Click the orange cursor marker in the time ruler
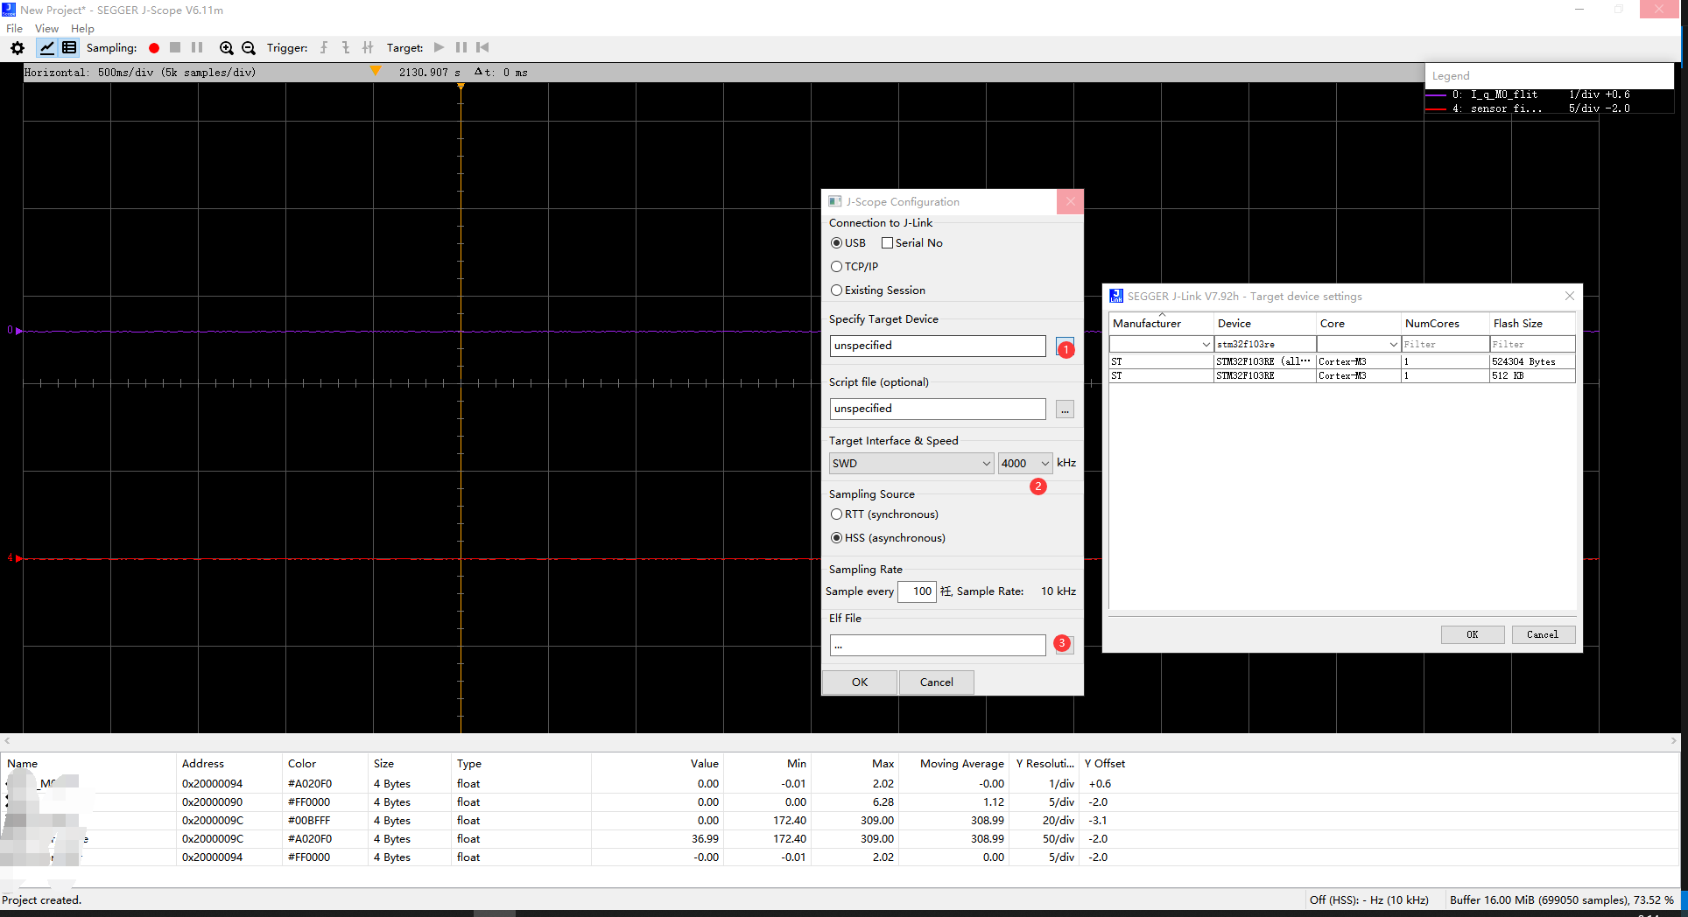 [376, 72]
